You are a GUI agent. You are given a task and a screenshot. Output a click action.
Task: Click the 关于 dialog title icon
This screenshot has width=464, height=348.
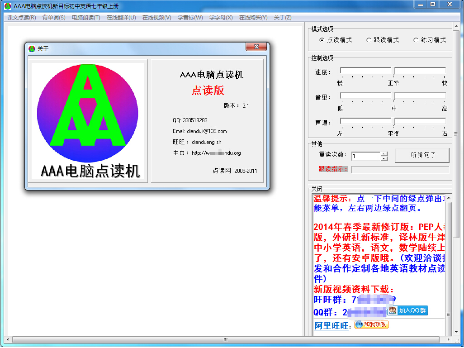[32, 48]
